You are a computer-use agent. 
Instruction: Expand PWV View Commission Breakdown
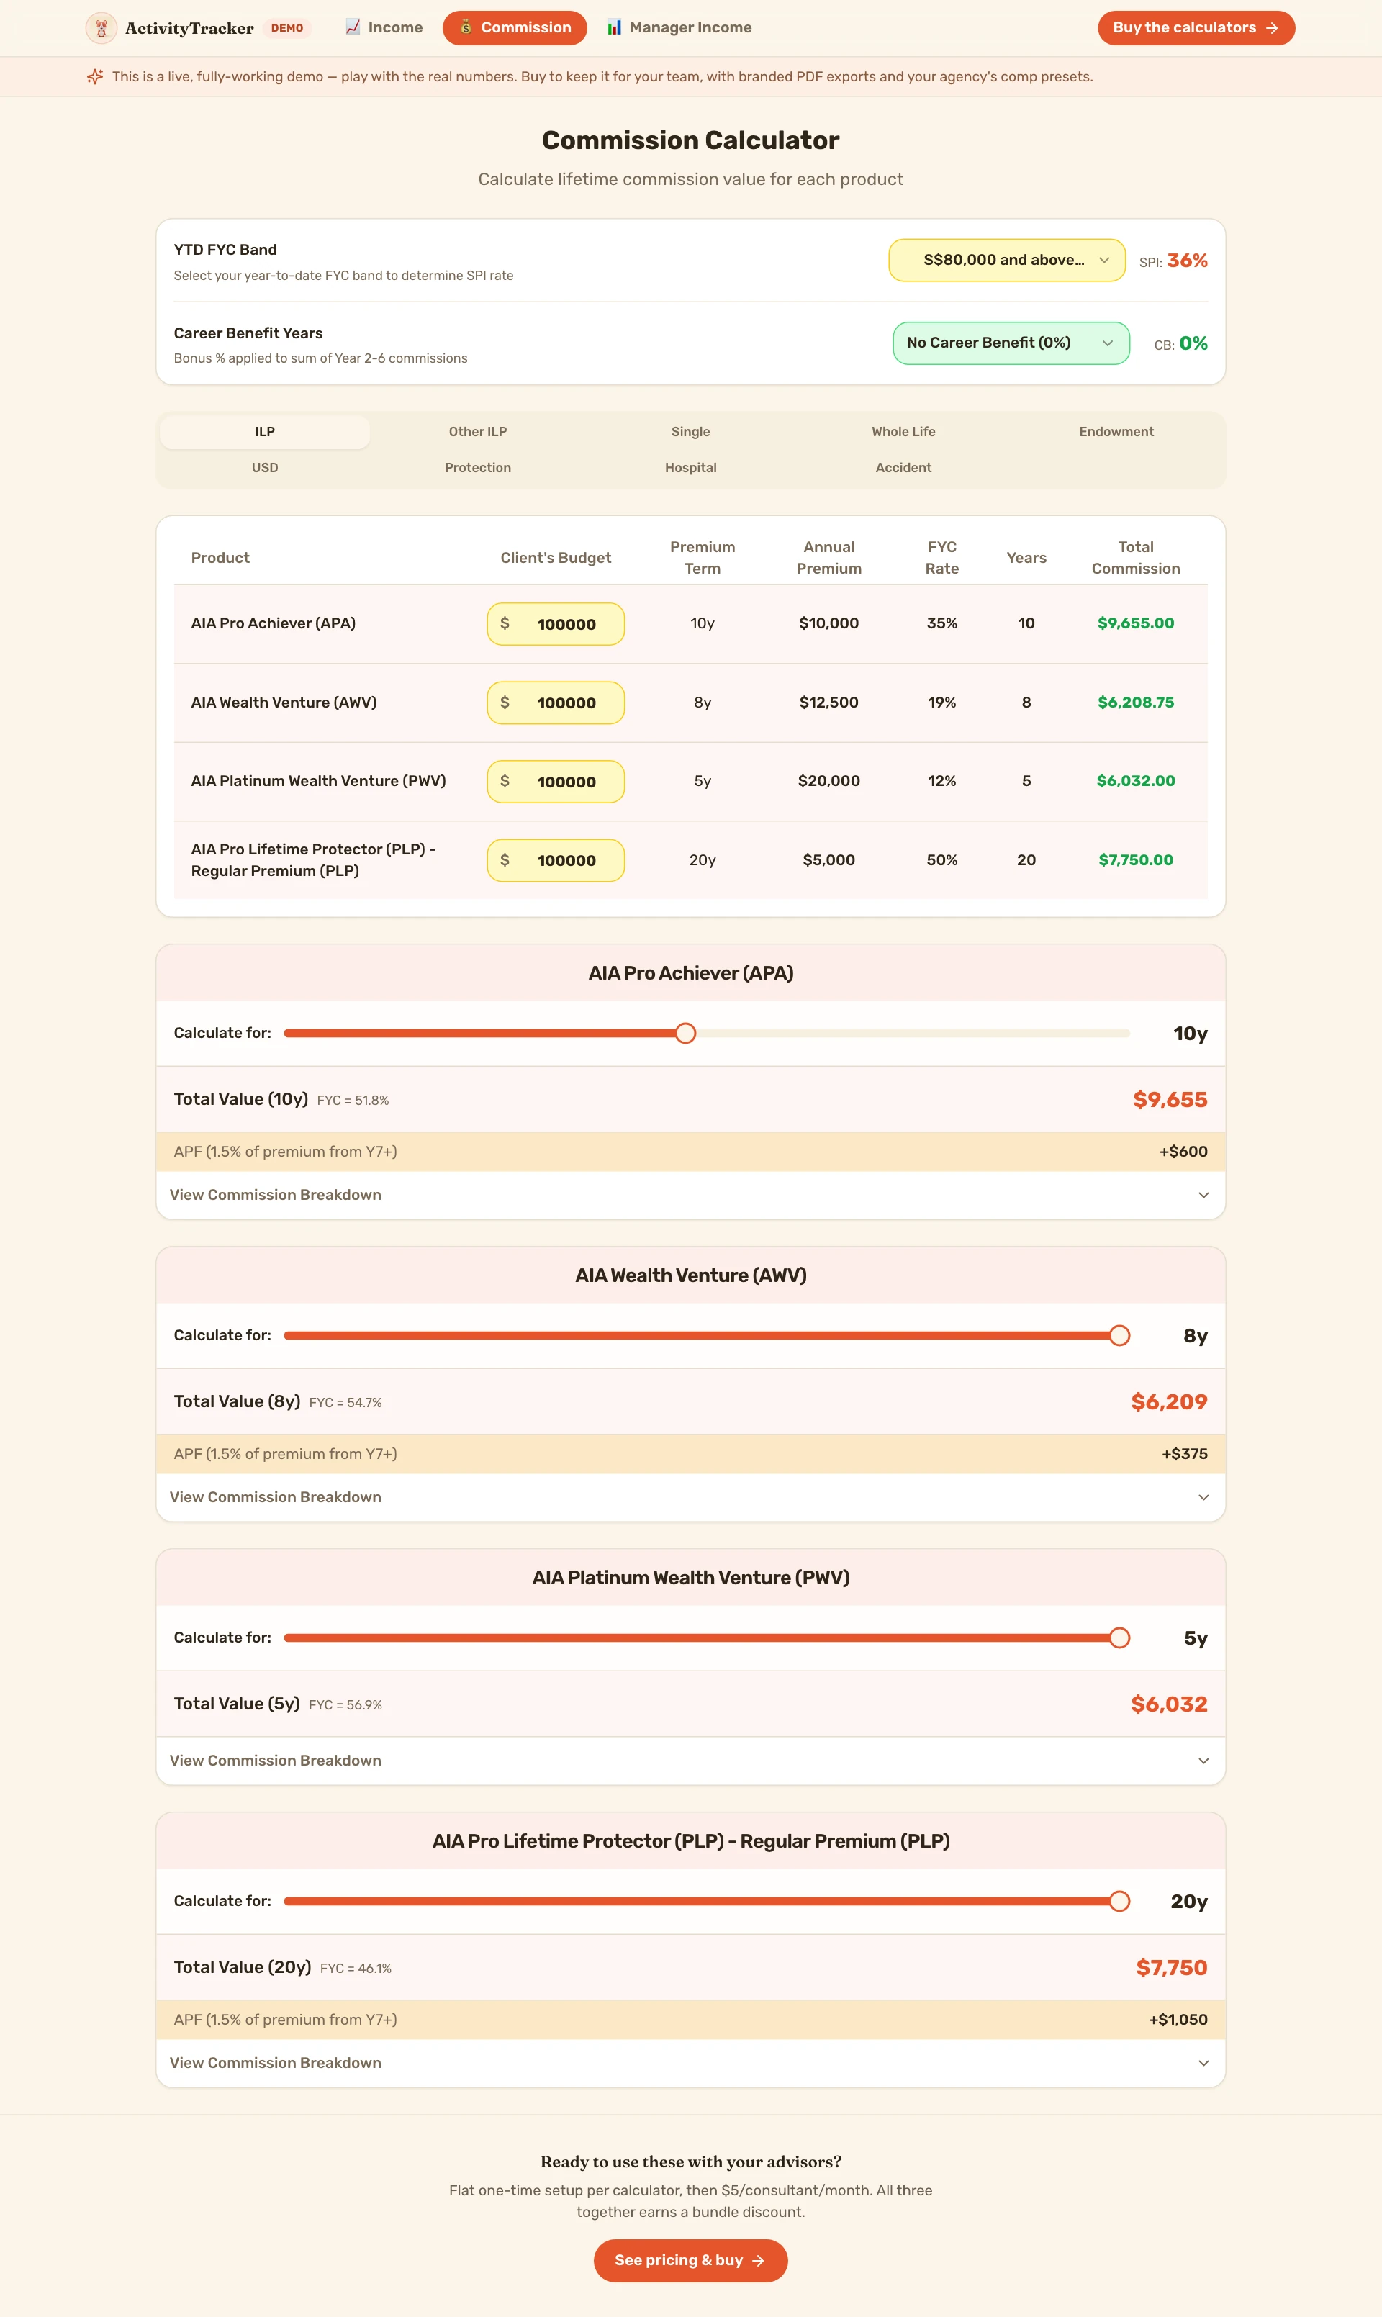pos(690,1760)
